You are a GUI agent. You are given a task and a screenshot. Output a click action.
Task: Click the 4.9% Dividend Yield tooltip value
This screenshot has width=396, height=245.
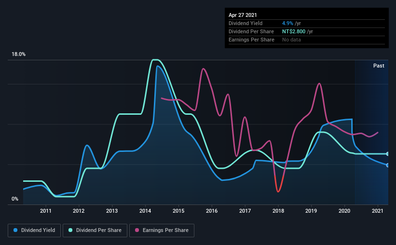pyautogui.click(x=287, y=23)
